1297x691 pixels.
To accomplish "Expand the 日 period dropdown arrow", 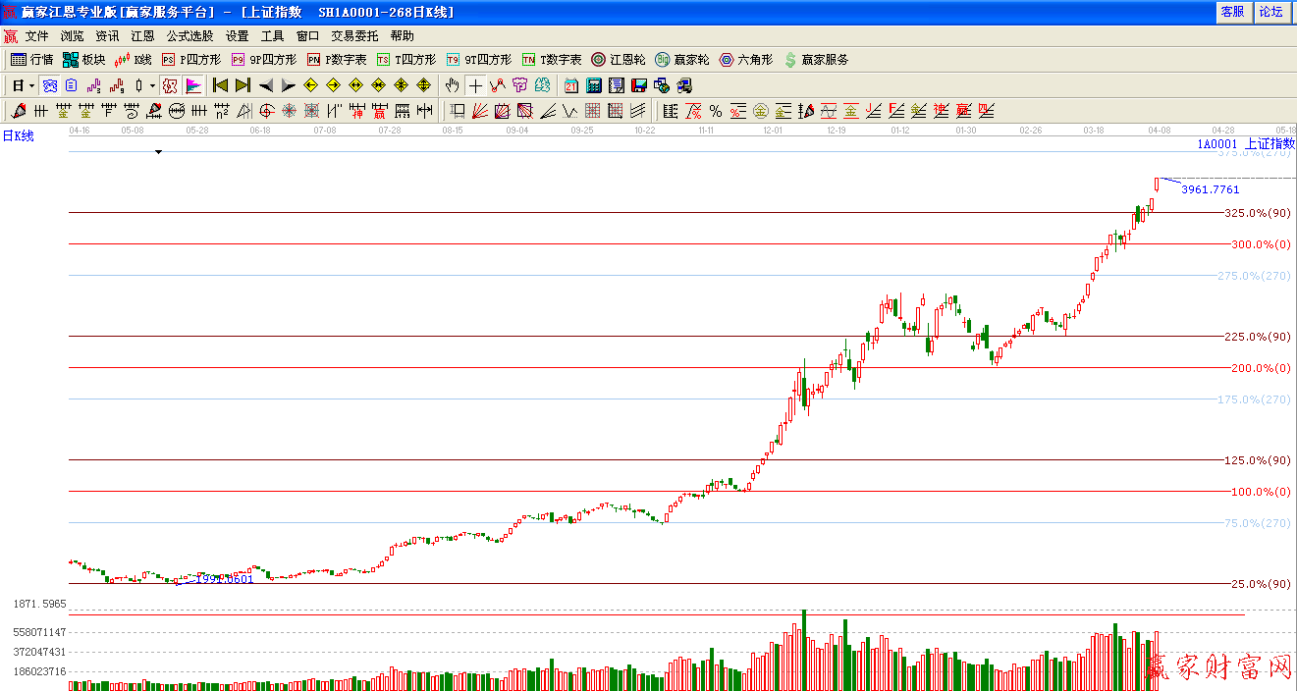I will point(31,85).
